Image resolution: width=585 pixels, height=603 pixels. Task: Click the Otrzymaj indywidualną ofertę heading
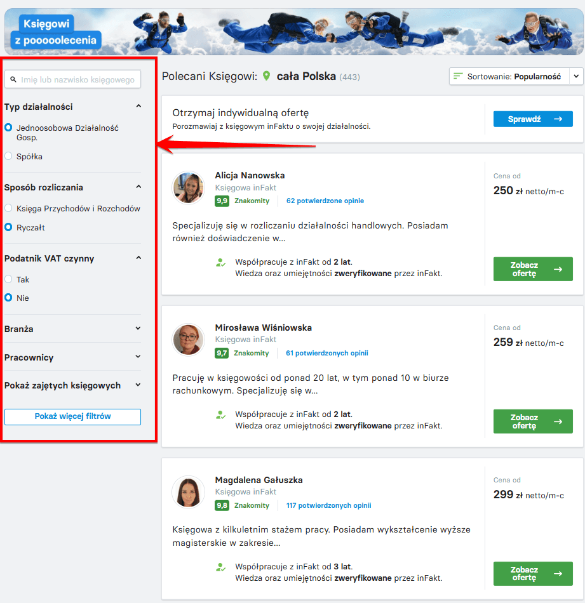(241, 113)
